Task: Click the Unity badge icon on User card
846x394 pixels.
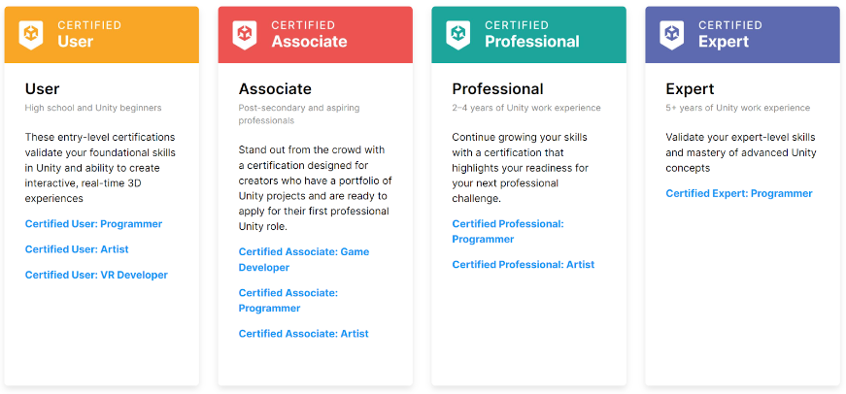Action: 31,34
